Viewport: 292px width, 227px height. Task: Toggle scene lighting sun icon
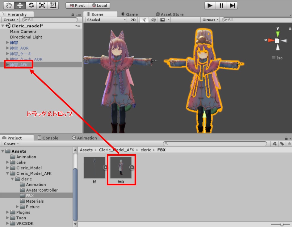[144, 20]
